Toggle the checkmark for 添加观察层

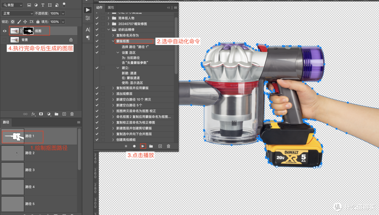(x=97, y=94)
